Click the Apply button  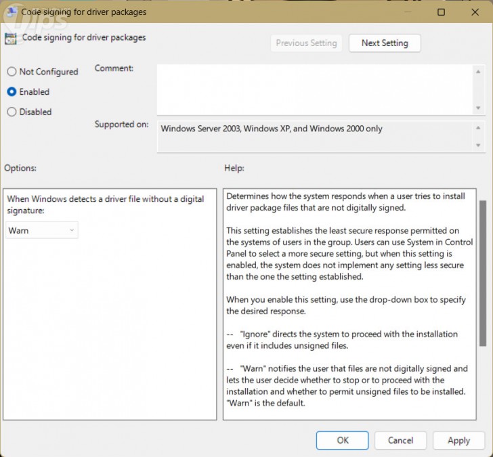click(458, 440)
